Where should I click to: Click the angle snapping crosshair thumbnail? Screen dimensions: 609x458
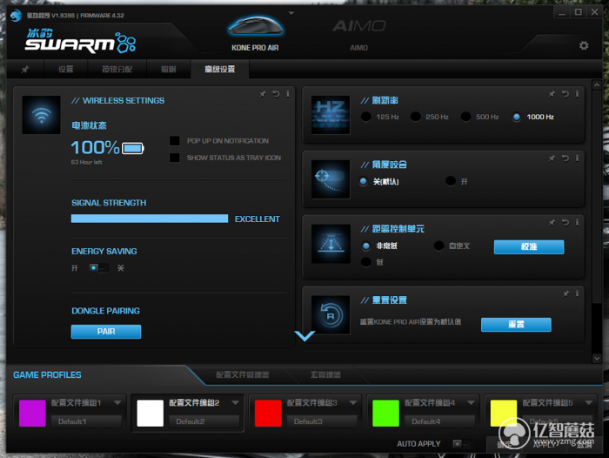coord(331,179)
